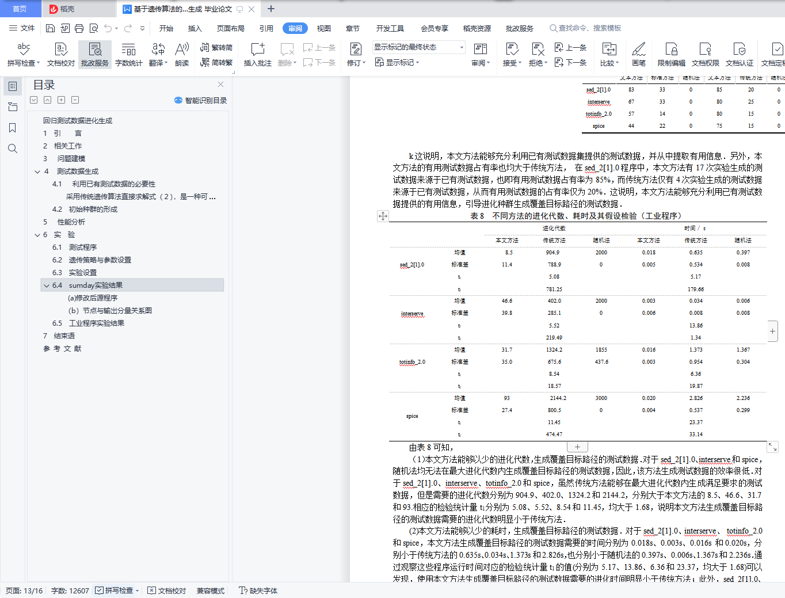Open the 文件 menu
This screenshot has height=598, width=785.
tap(22, 28)
